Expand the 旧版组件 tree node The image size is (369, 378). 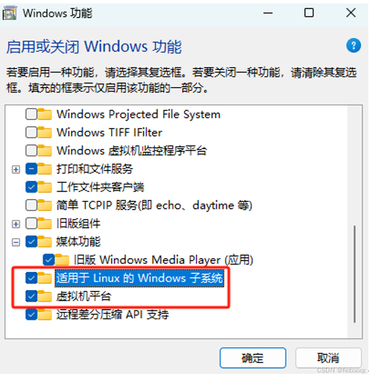[x=16, y=224]
